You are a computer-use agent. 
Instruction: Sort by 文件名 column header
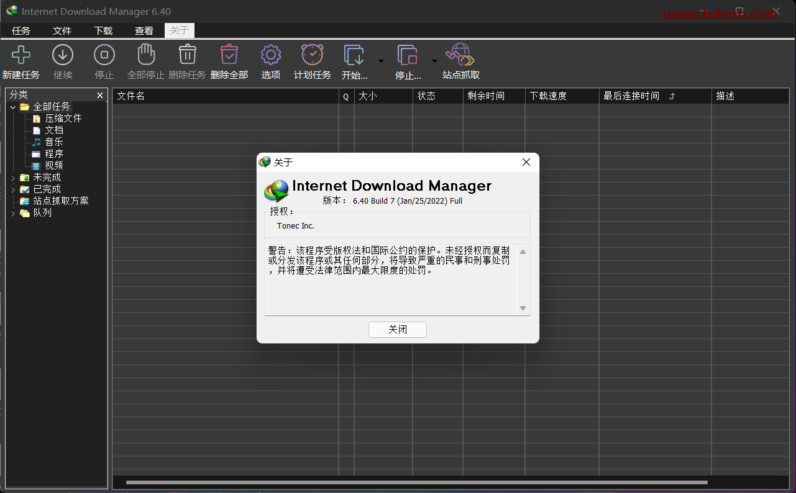pos(225,96)
